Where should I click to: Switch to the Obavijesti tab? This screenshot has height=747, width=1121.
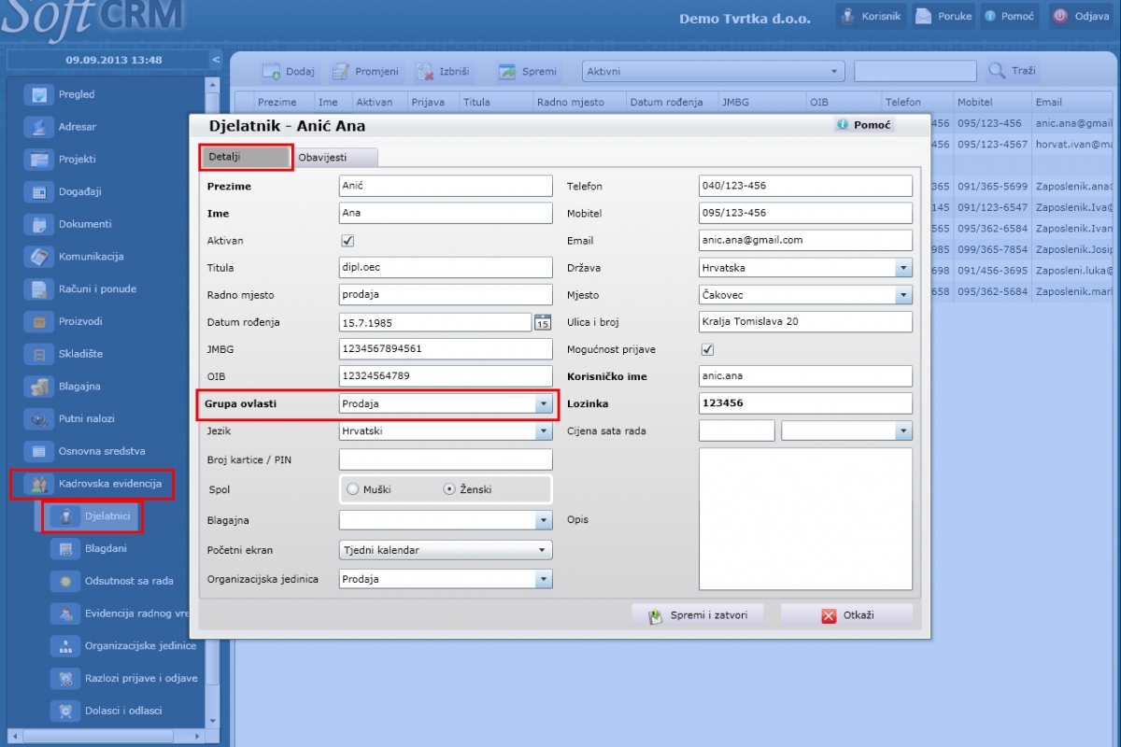336,158
